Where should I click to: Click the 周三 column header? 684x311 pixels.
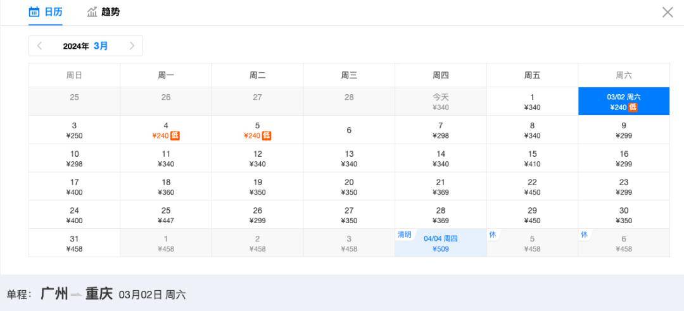pyautogui.click(x=349, y=75)
